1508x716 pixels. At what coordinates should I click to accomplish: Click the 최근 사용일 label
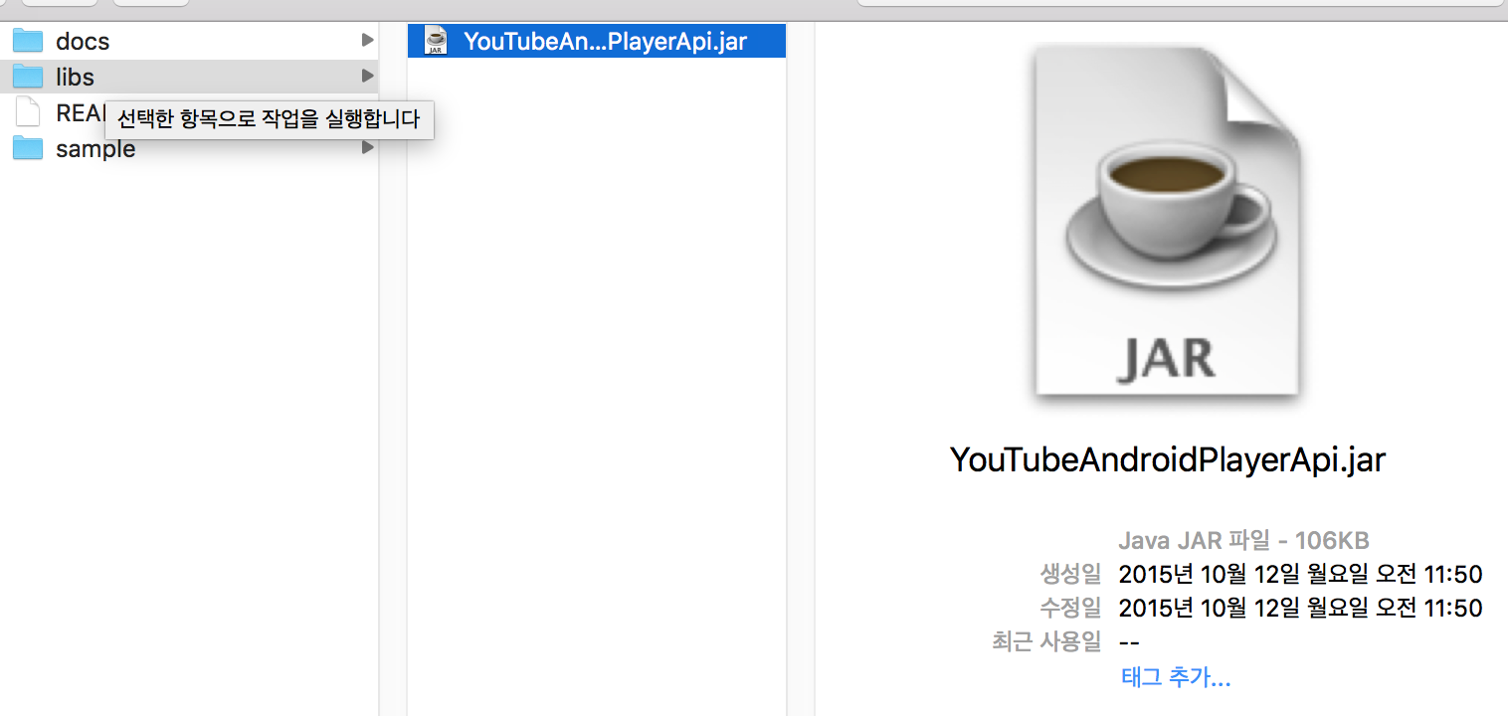coord(1046,641)
